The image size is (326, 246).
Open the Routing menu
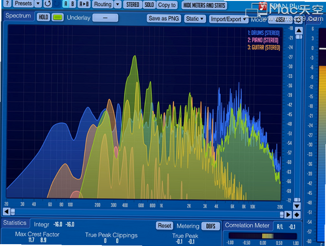tap(103, 4)
